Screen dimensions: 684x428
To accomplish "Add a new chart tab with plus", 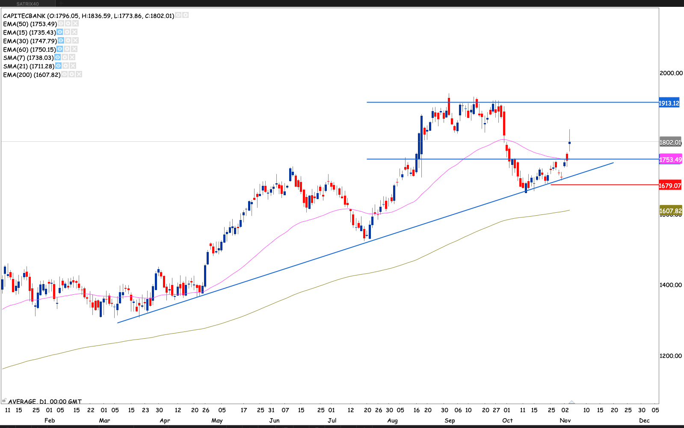I will [61, 4].
